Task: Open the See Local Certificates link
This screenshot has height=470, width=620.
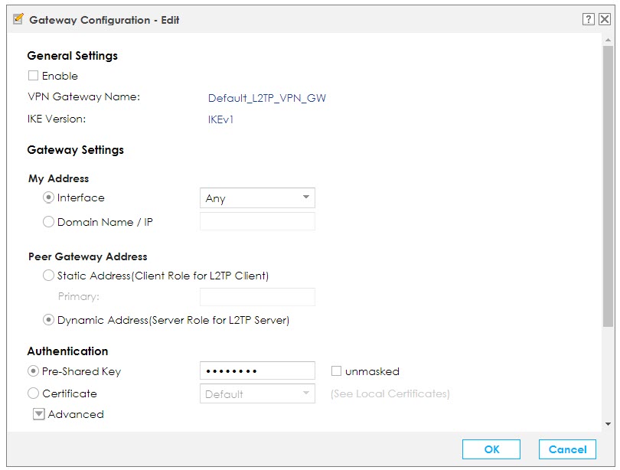Action: tap(390, 394)
